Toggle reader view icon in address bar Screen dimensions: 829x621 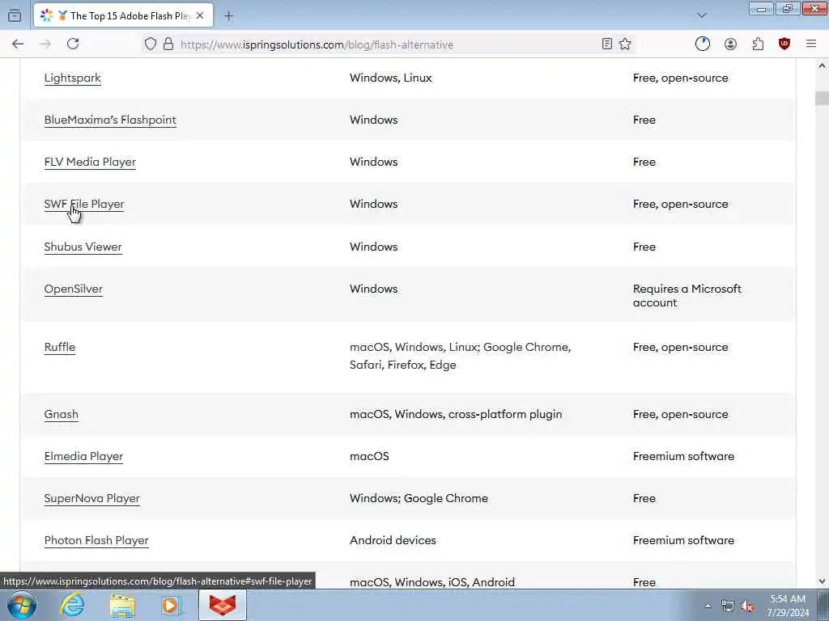(x=607, y=44)
